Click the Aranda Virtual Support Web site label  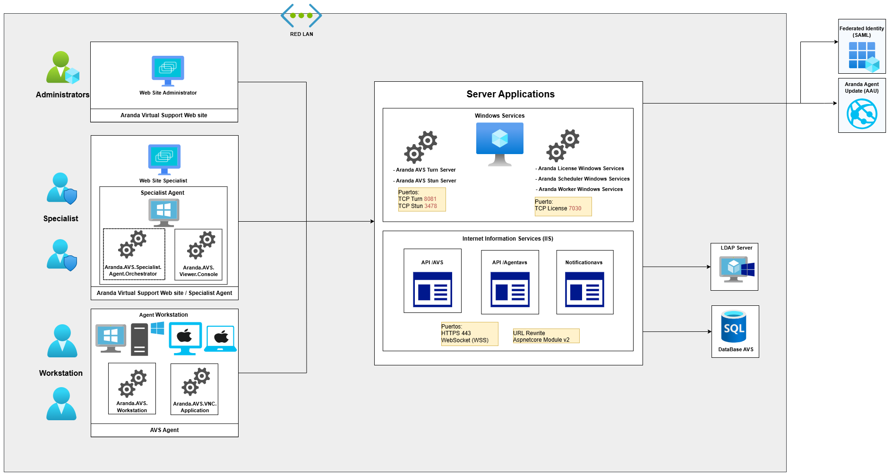(x=164, y=115)
